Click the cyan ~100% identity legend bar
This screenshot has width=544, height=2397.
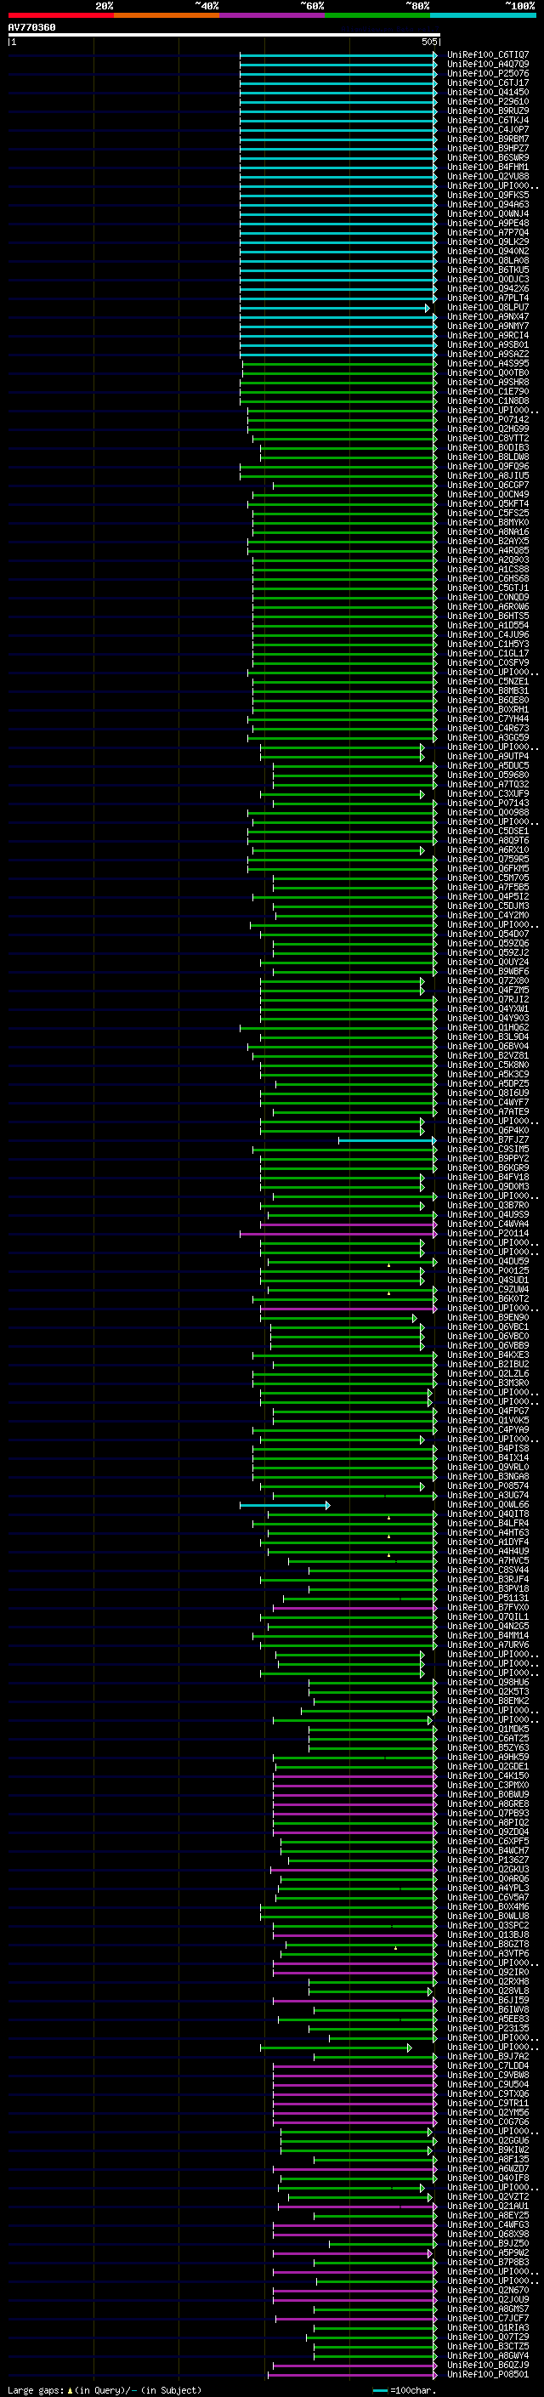click(484, 15)
